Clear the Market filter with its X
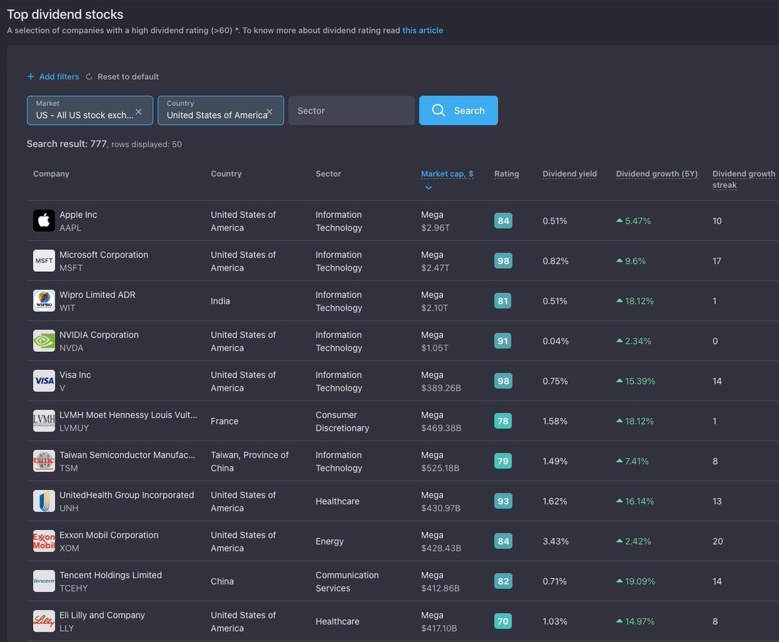The width and height of the screenshot is (779, 642). coord(138,112)
